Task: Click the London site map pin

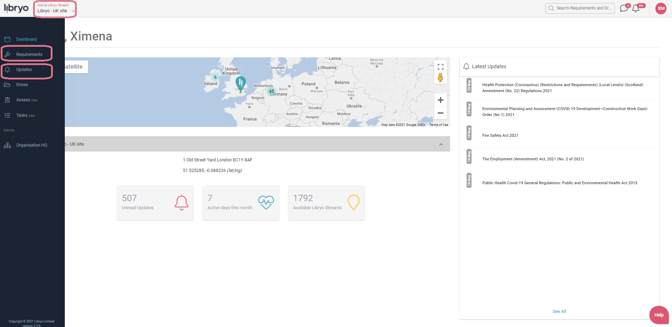Action: click(x=241, y=84)
